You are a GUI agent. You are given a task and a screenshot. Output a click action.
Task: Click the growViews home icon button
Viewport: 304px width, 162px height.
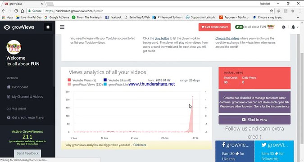pos(48,27)
